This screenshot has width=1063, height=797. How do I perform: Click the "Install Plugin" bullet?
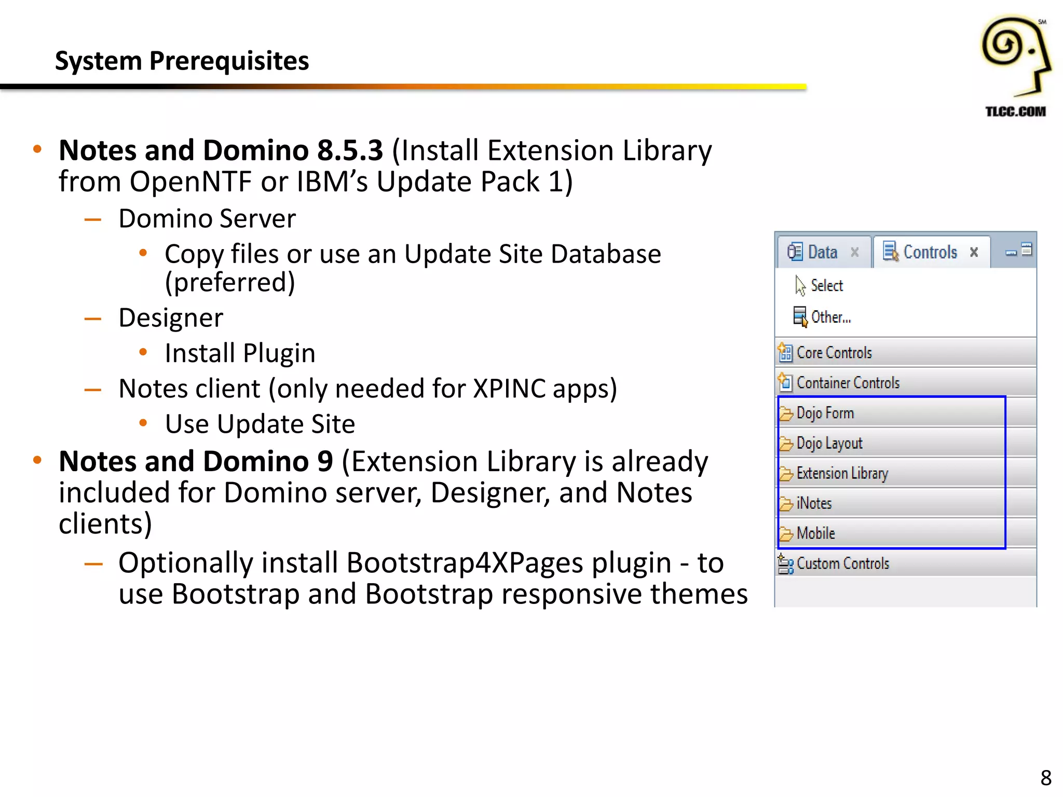click(240, 353)
